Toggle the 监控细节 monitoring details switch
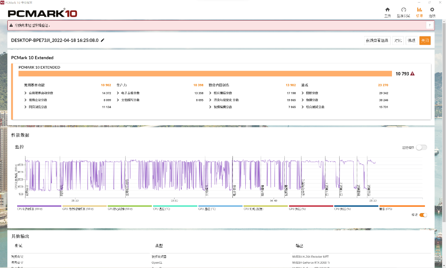This screenshot has height=268, width=446. (421, 148)
